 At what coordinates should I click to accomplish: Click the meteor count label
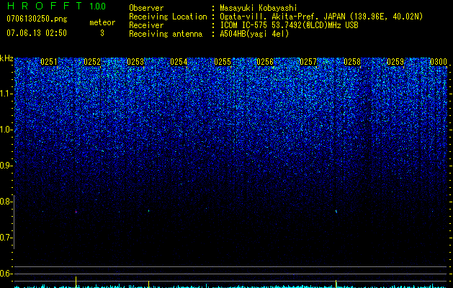(102, 22)
